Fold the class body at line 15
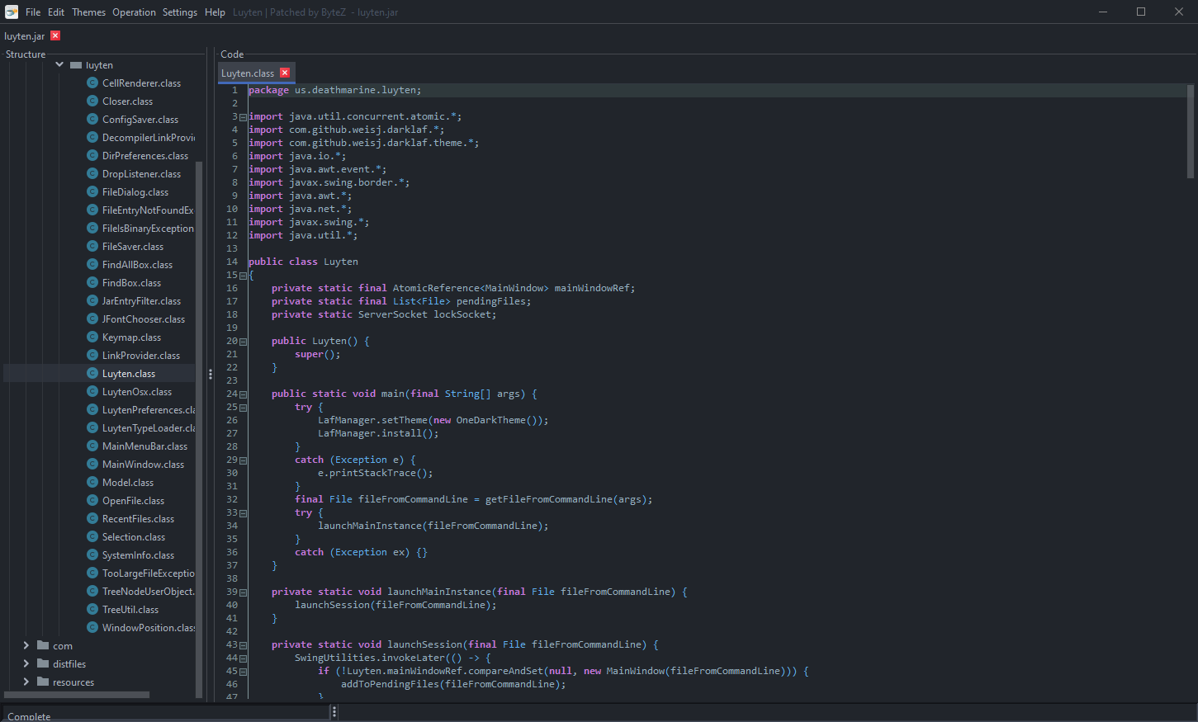This screenshot has width=1198, height=722. [x=243, y=276]
